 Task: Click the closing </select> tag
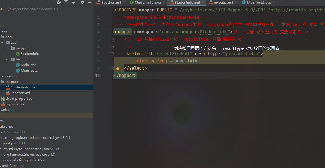pyautogui.click(x=135, y=68)
